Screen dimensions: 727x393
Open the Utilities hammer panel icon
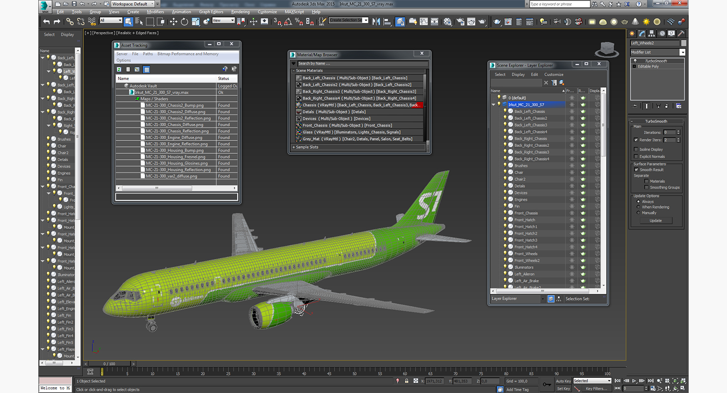click(x=682, y=33)
